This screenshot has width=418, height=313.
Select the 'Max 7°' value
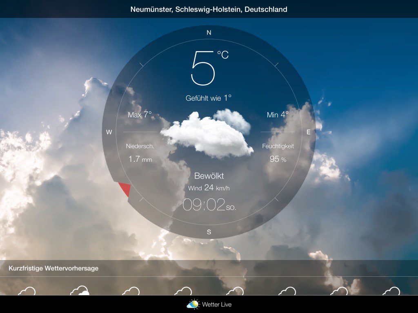(140, 115)
